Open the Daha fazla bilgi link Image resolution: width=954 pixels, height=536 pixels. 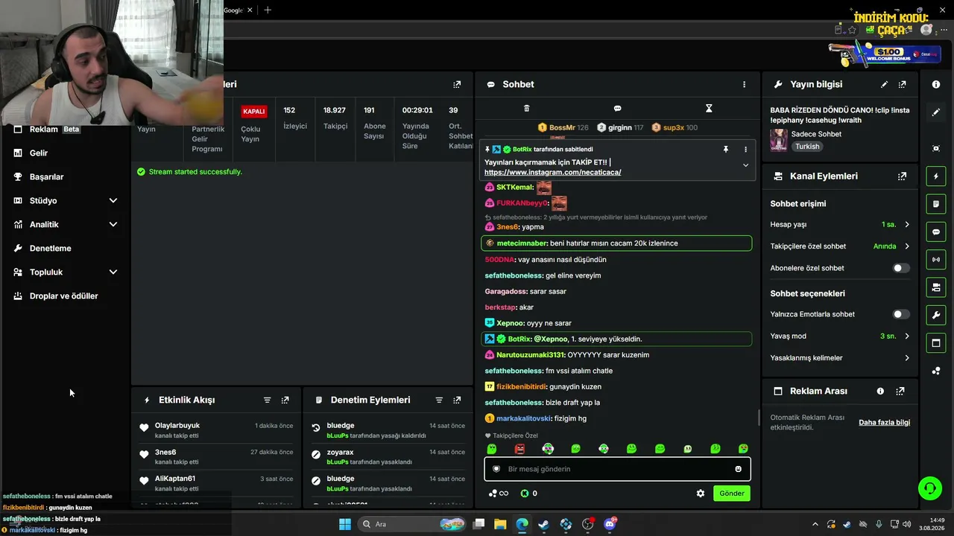884,422
